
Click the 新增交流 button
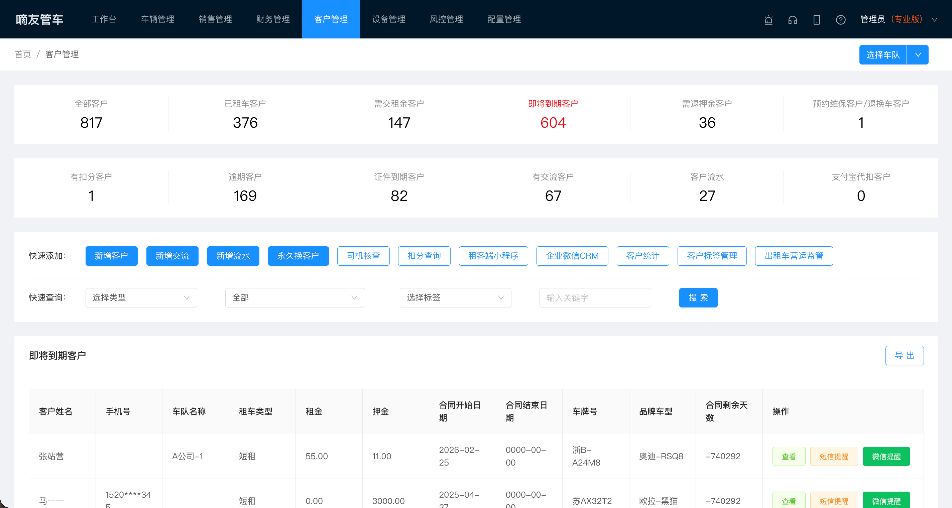[x=172, y=256]
